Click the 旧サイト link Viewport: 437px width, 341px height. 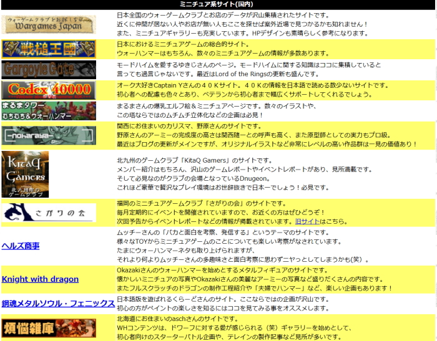307,221
